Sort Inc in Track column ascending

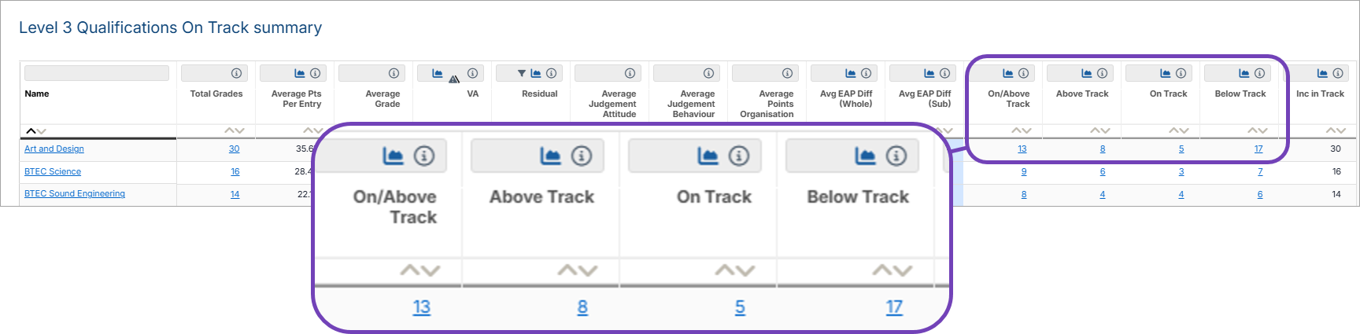point(1330,131)
